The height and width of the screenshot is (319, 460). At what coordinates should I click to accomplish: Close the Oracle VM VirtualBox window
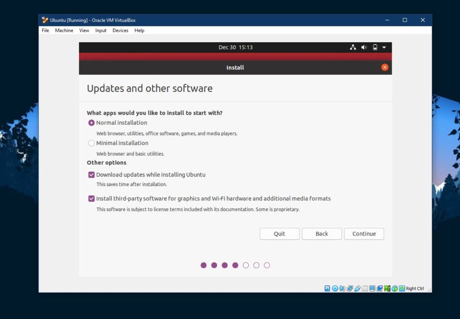tap(423, 20)
